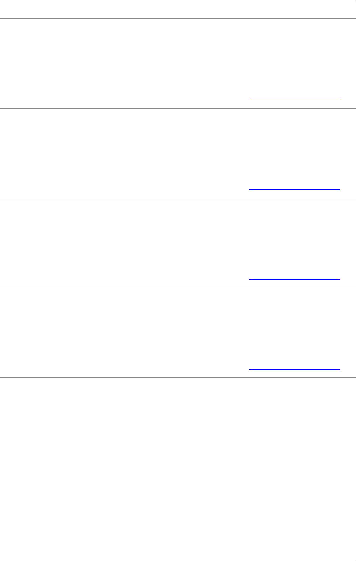Click empty space above the third row's link

coord(294,238)
